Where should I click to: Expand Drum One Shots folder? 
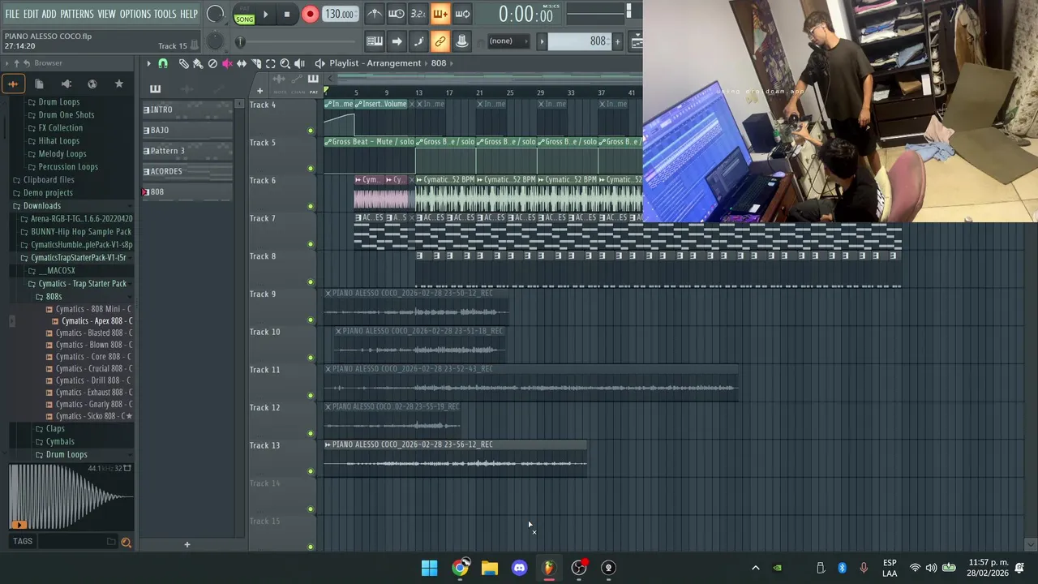tap(66, 115)
